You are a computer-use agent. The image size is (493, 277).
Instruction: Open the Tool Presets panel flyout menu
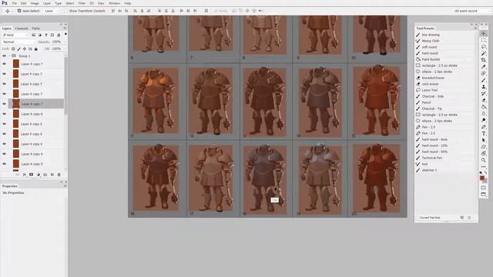[x=475, y=28]
